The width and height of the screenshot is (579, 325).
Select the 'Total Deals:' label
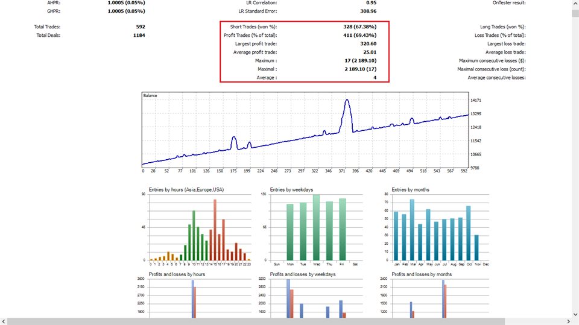tap(48, 35)
